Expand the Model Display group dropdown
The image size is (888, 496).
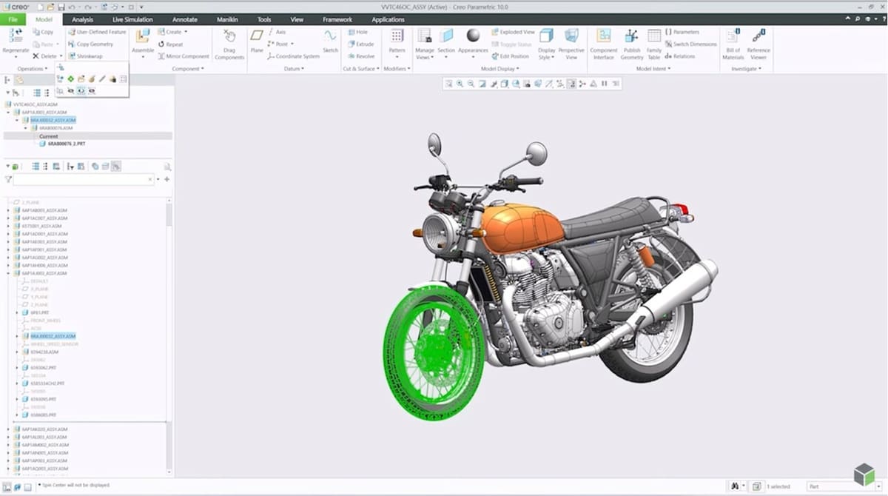[x=499, y=69]
